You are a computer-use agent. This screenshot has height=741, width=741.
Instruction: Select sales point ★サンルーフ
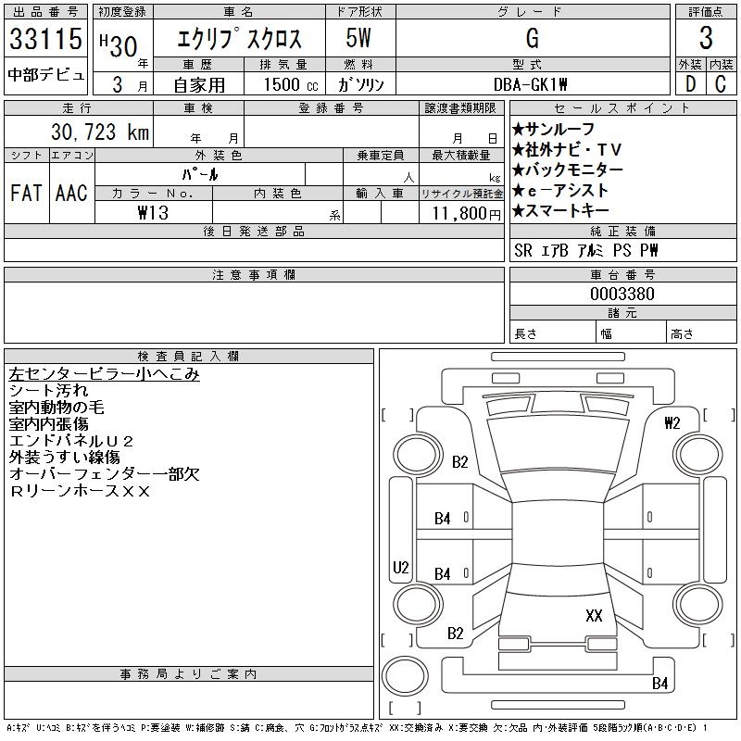coord(553,129)
